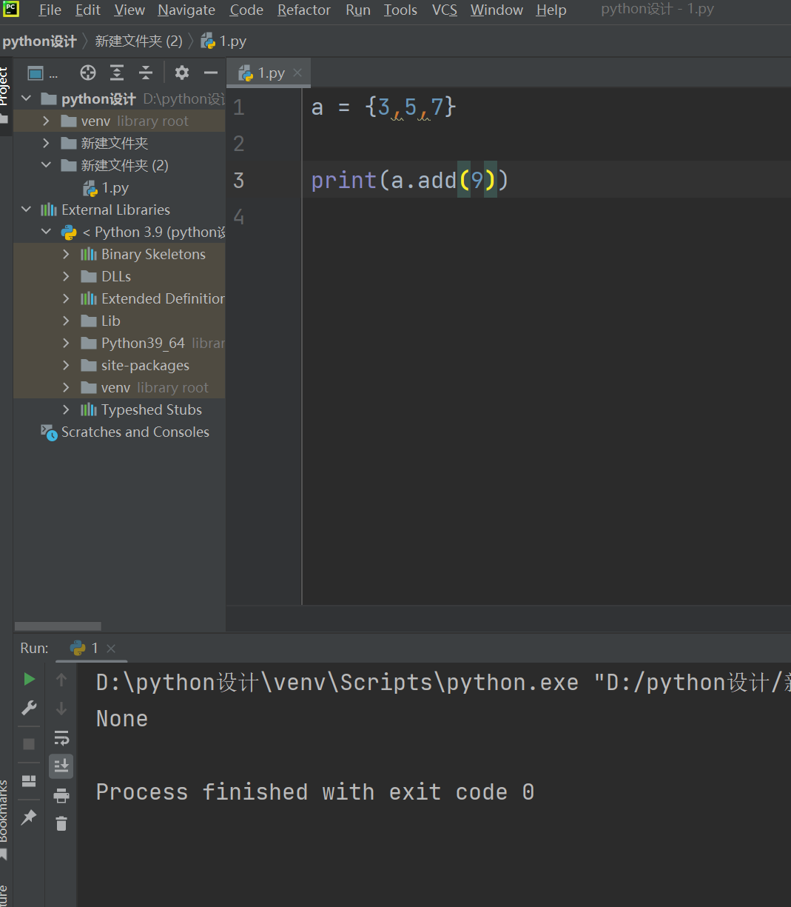Click the Stop process square icon
This screenshot has width=791, height=907.
29,743
